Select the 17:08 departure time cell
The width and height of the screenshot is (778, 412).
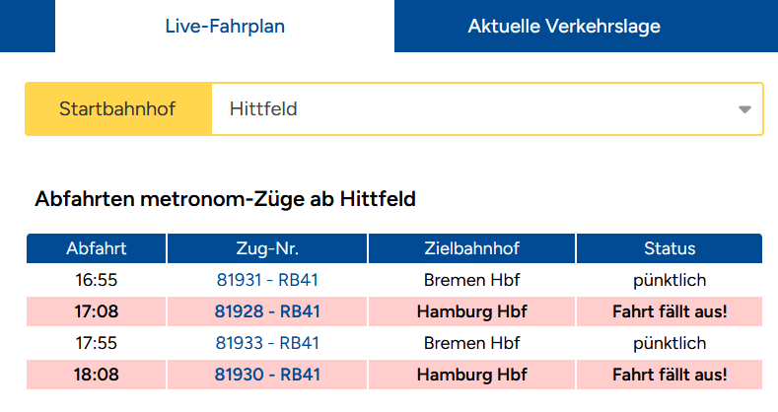[x=97, y=311]
